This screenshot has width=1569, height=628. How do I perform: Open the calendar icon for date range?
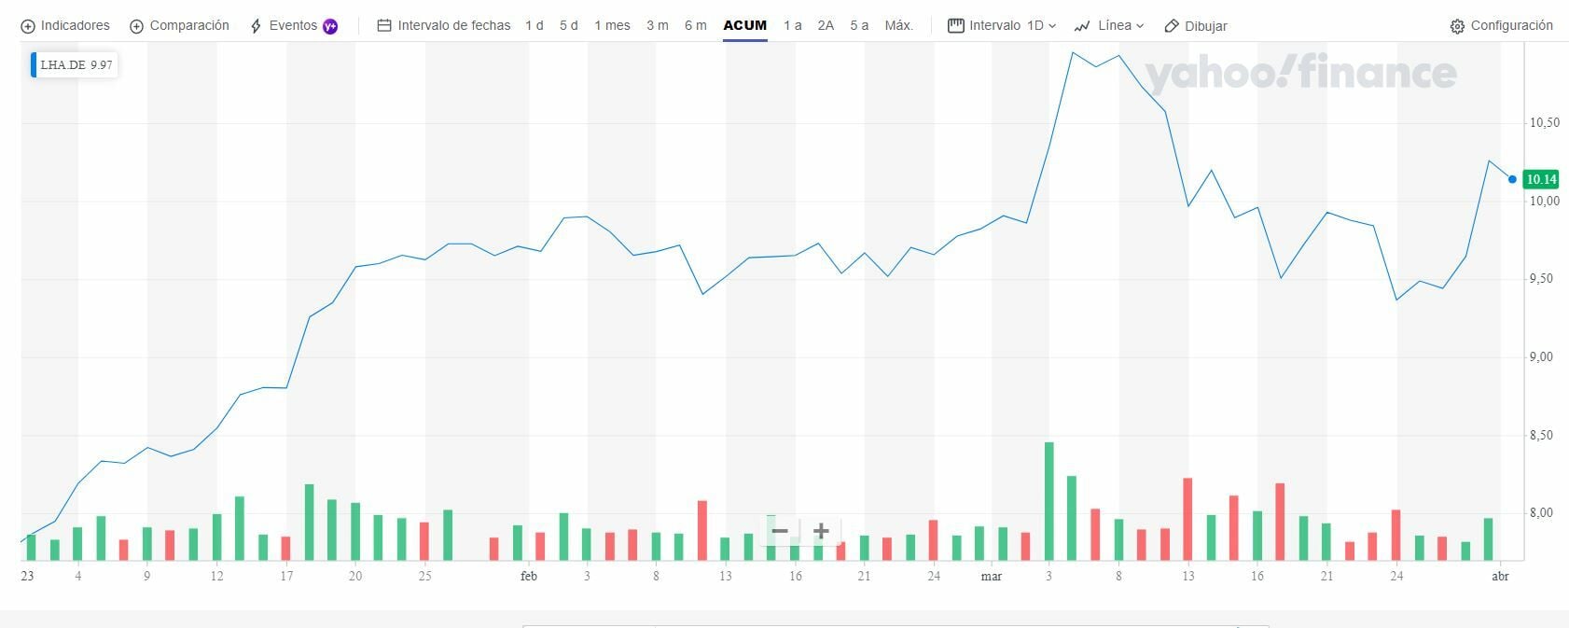(x=384, y=26)
